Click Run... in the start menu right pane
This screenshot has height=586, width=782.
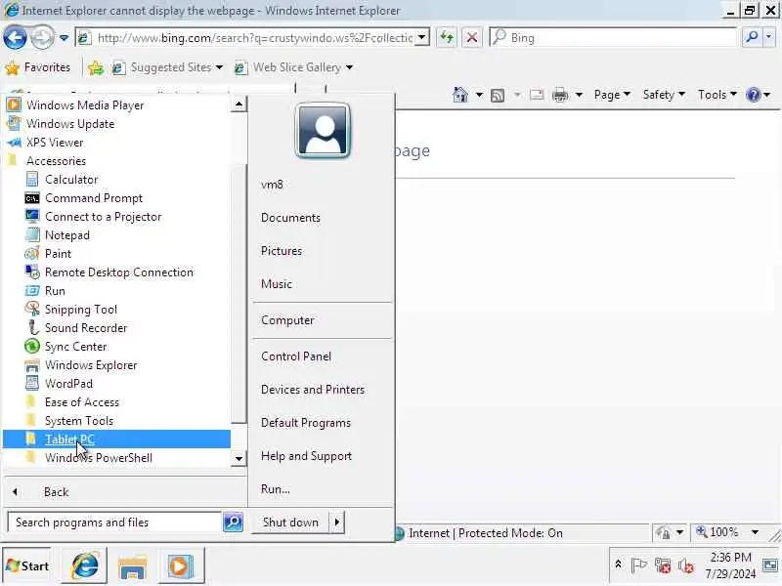pos(275,489)
